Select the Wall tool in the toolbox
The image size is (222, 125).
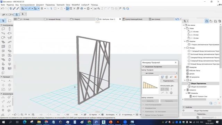3,29
